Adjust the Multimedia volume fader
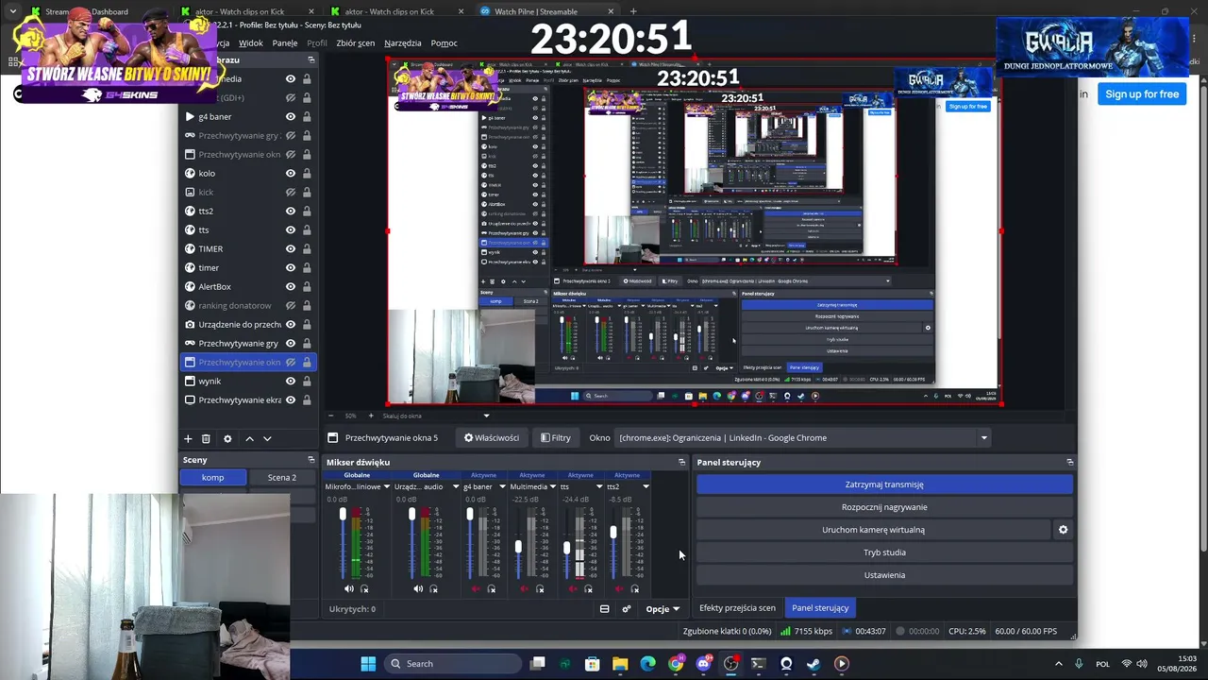 (x=518, y=547)
